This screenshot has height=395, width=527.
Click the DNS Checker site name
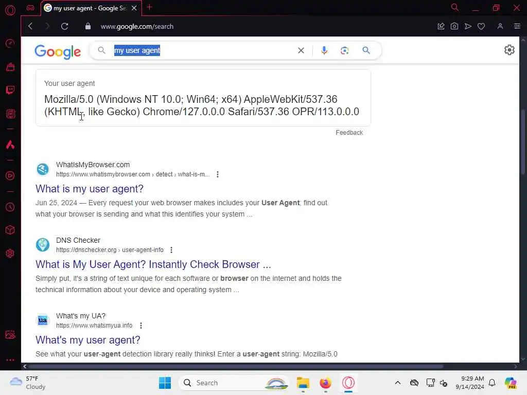(x=78, y=240)
